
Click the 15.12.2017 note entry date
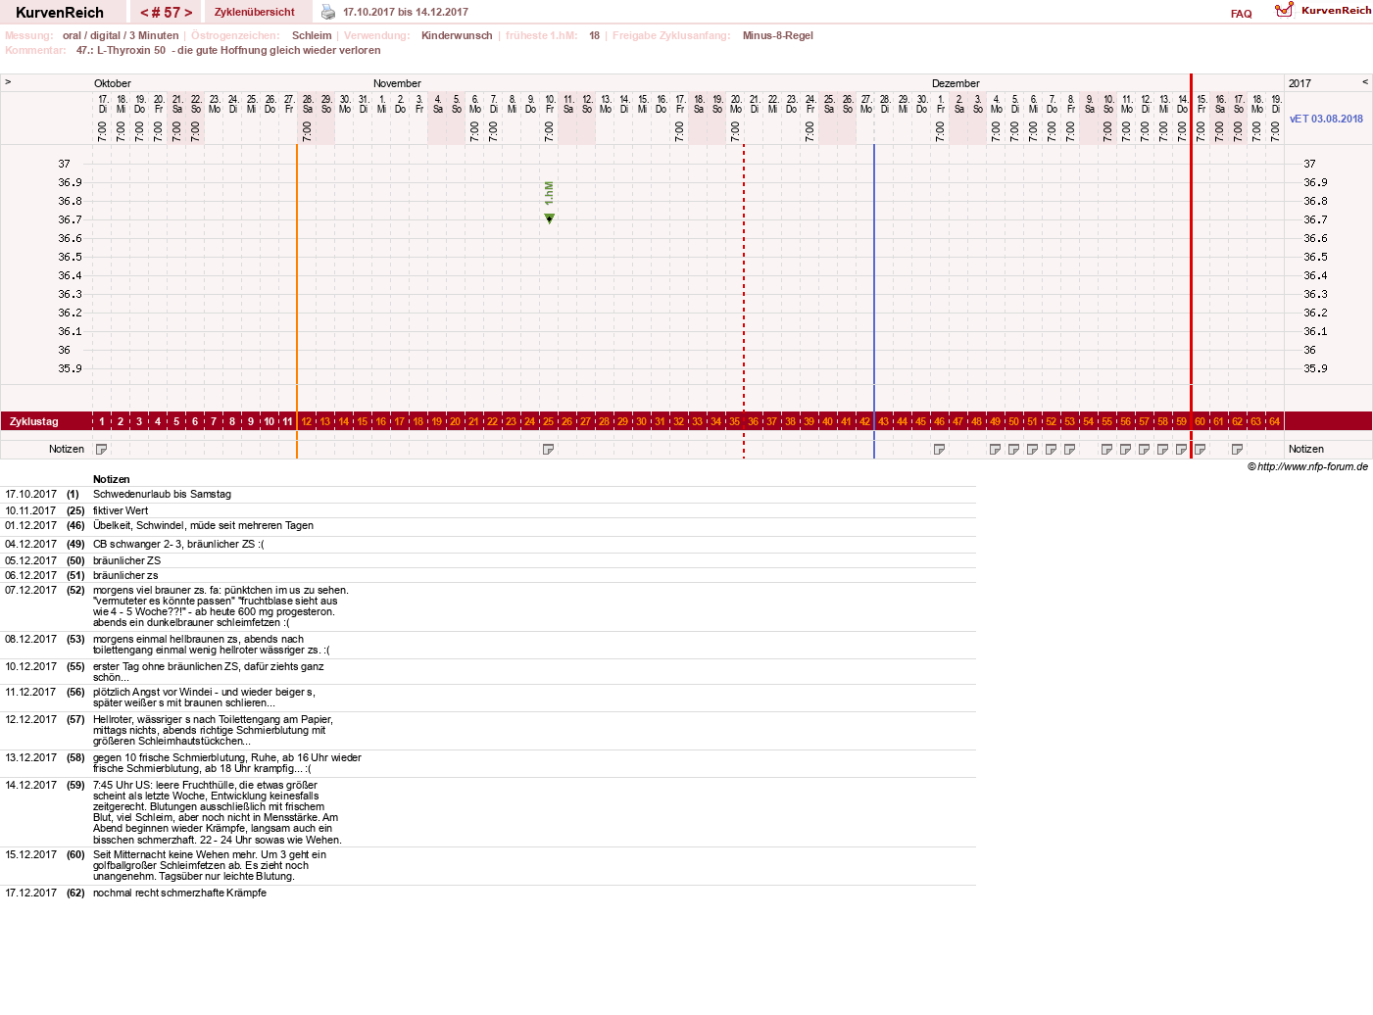[x=31, y=854]
